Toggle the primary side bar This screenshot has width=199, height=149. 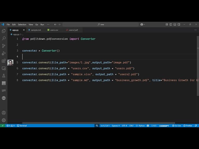(171, 25)
